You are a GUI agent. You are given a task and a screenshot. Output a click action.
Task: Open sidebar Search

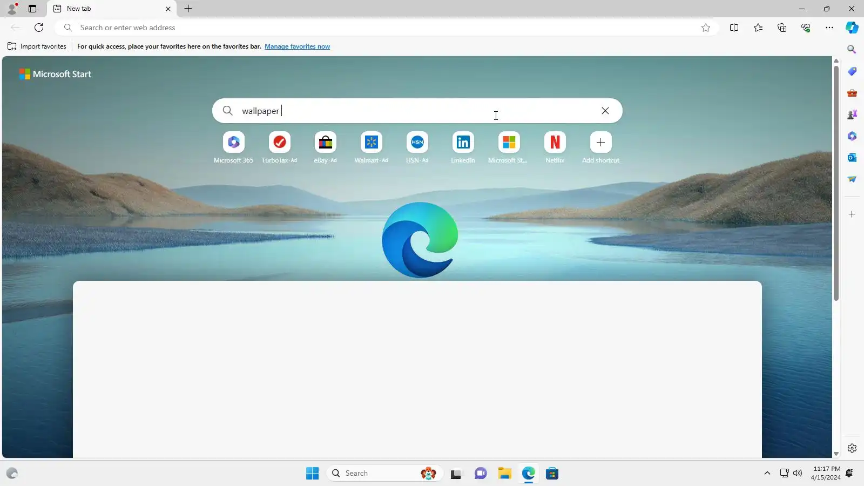(852, 50)
